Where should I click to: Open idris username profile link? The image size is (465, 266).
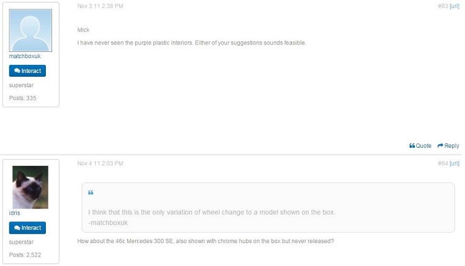14,213
